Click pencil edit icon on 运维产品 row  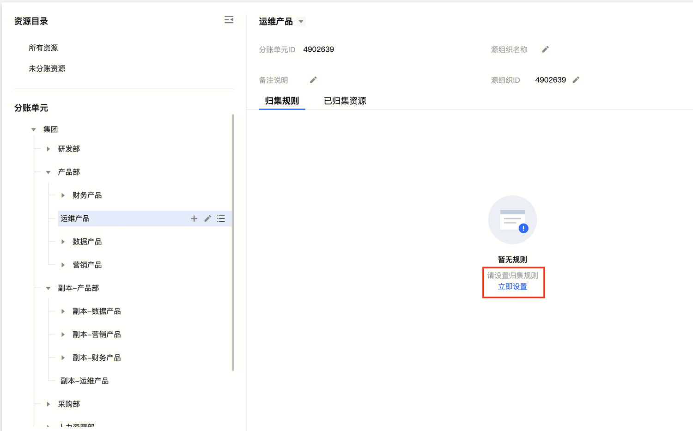208,219
